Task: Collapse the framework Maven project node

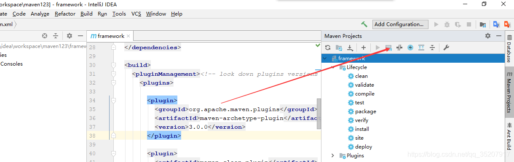Action: (x=325, y=58)
